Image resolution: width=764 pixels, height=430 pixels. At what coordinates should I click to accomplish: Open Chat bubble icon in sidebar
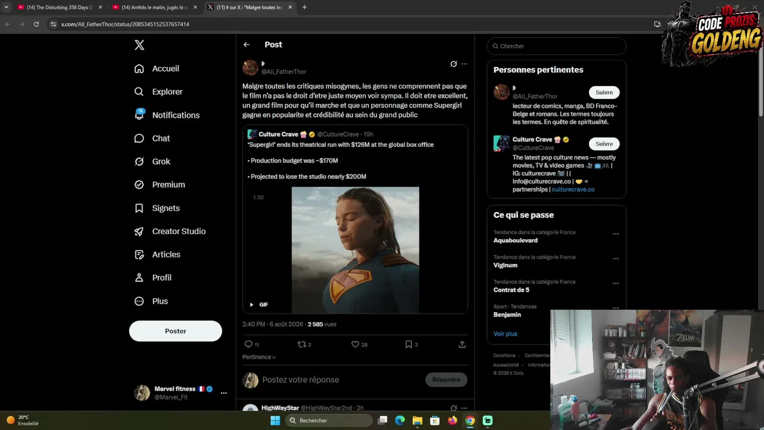click(139, 139)
